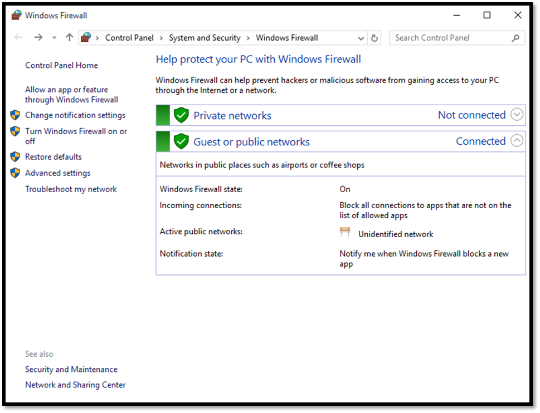Expand the Private networks section

click(x=517, y=115)
